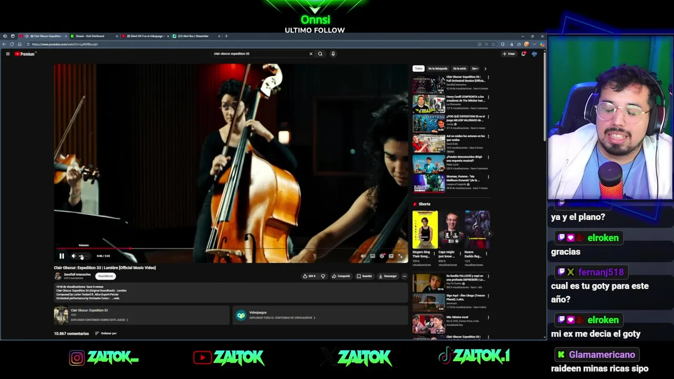Open the Videojuegos explore card
The image size is (674, 379).
[x=320, y=315]
